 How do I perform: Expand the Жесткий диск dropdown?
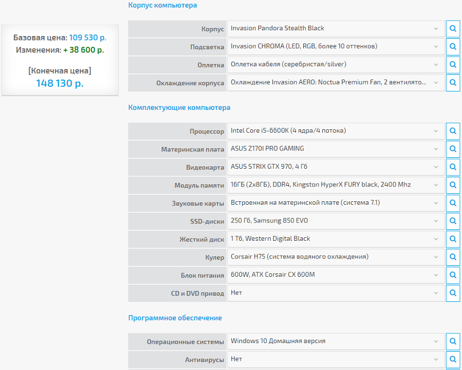coord(335,239)
